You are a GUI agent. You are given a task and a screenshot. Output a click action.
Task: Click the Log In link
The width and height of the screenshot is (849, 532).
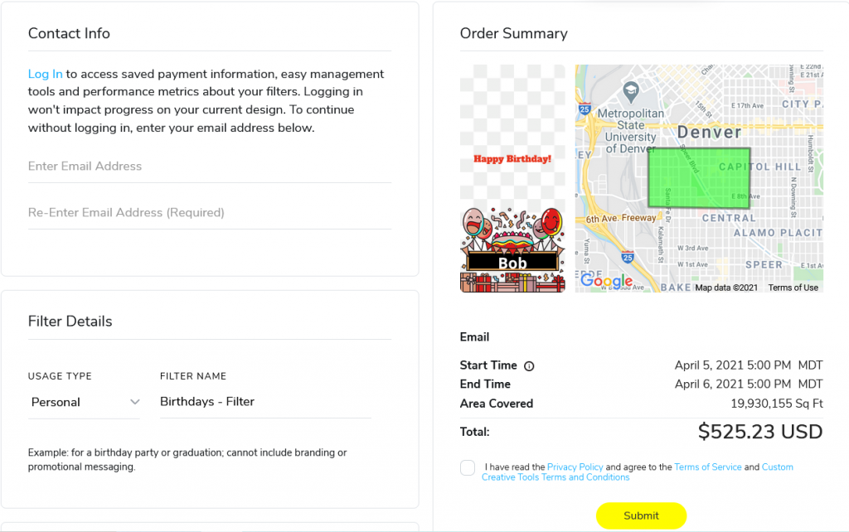tap(45, 74)
